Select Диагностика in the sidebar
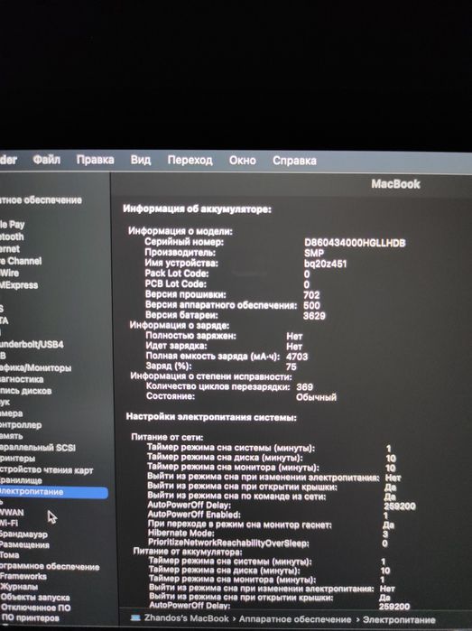472x631 pixels. [22, 379]
